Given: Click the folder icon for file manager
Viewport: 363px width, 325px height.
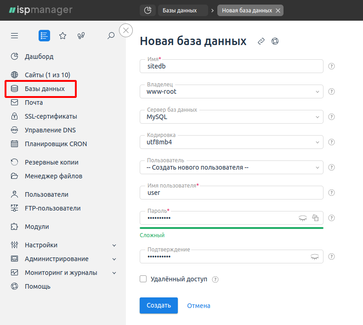Looking at the screenshot, I should coord(14,176).
